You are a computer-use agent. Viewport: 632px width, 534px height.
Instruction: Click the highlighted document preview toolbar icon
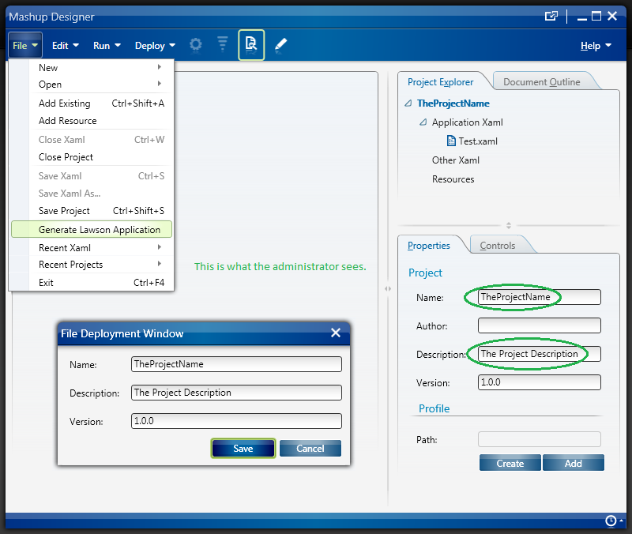(x=251, y=45)
